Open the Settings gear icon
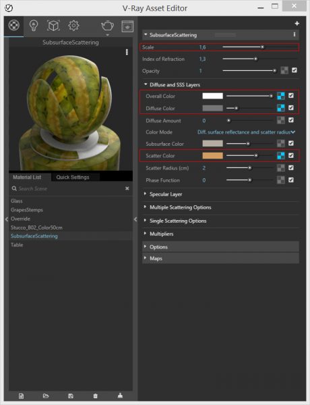 coord(73,26)
